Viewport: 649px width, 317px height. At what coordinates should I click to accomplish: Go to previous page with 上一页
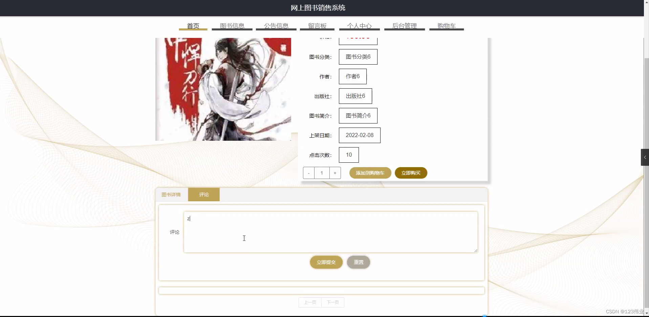(310, 302)
